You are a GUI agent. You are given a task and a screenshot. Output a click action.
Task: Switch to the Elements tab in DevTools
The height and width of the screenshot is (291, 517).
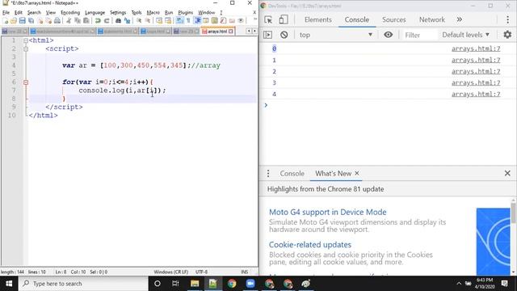pyautogui.click(x=317, y=19)
